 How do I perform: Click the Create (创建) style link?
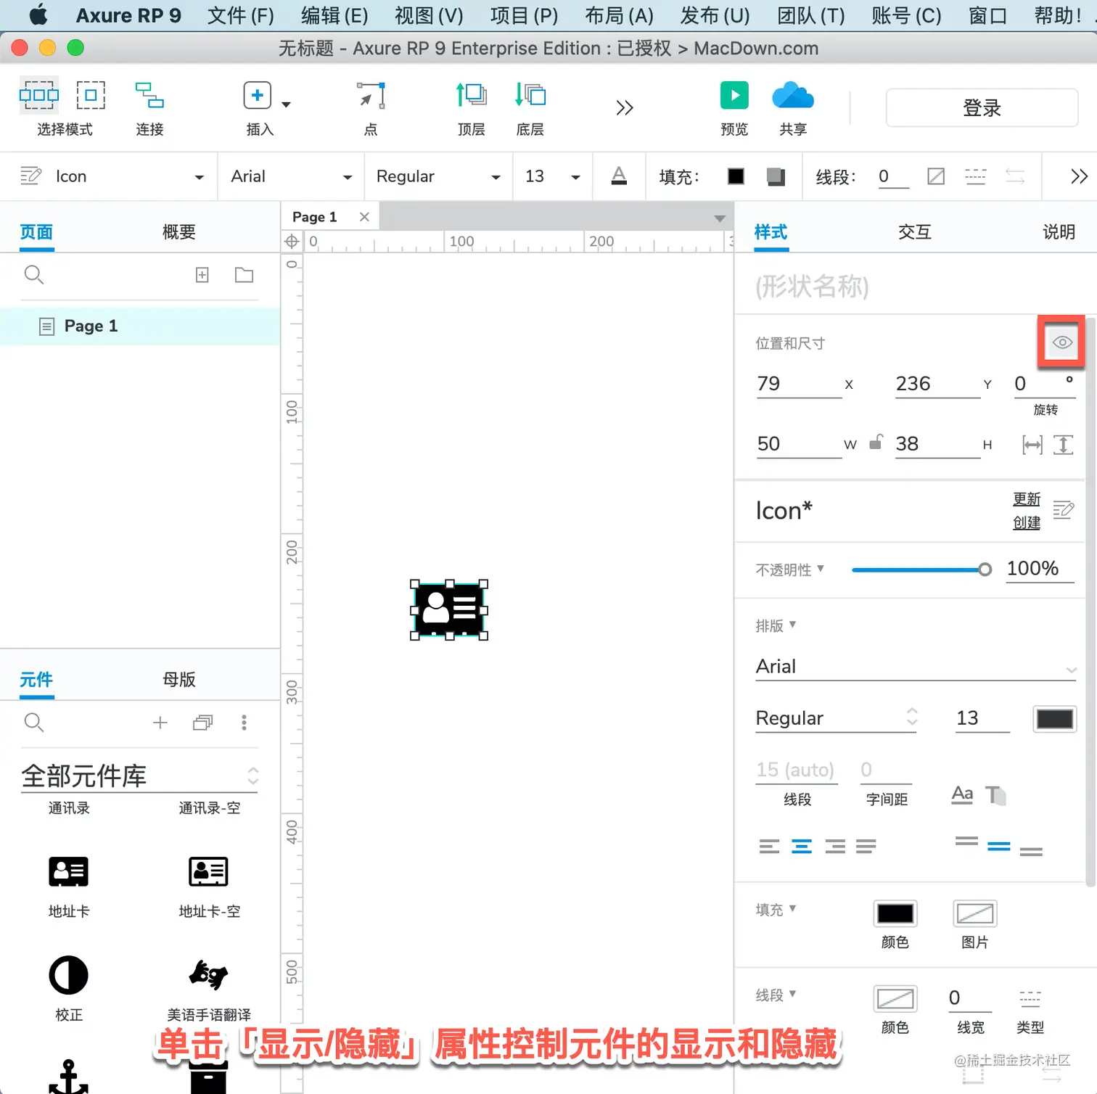1027,522
